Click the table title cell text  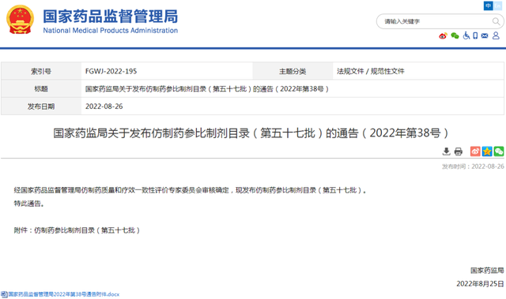coord(207,89)
